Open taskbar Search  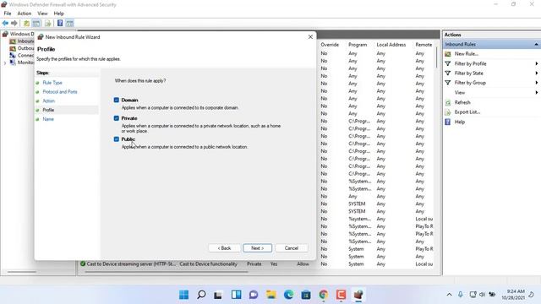tap(201, 295)
